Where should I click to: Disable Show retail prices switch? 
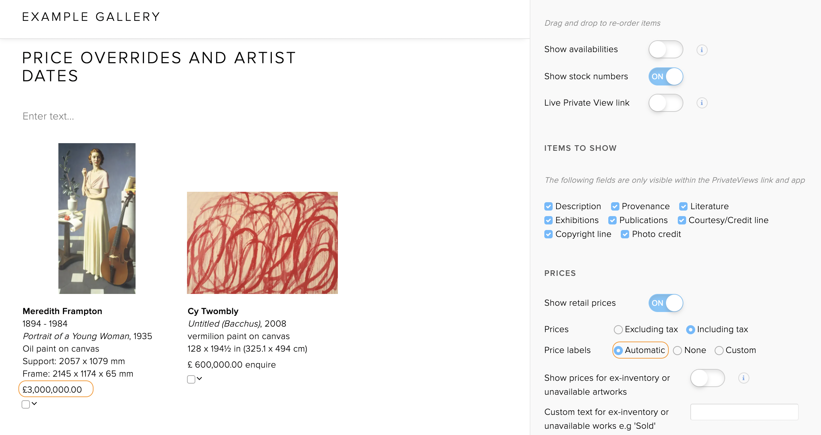point(666,303)
